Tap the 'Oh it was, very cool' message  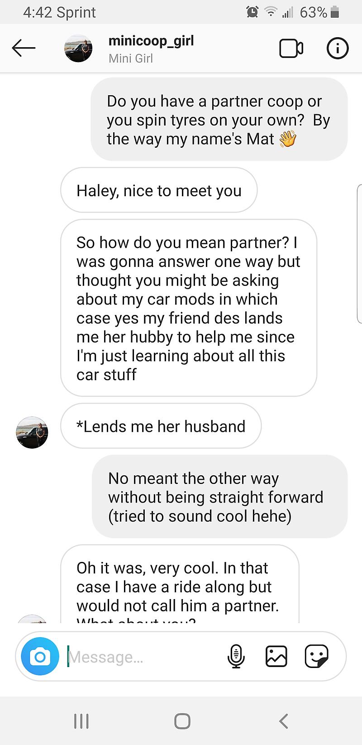180,585
